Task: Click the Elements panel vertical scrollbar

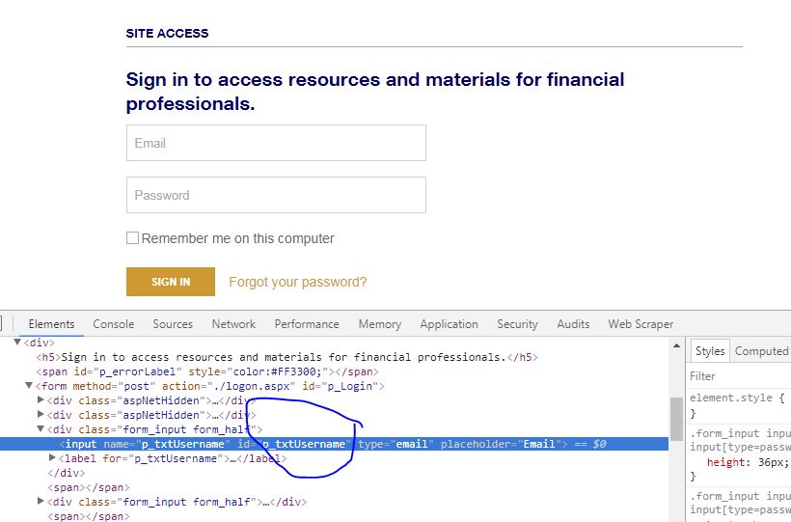Action: [x=676, y=417]
